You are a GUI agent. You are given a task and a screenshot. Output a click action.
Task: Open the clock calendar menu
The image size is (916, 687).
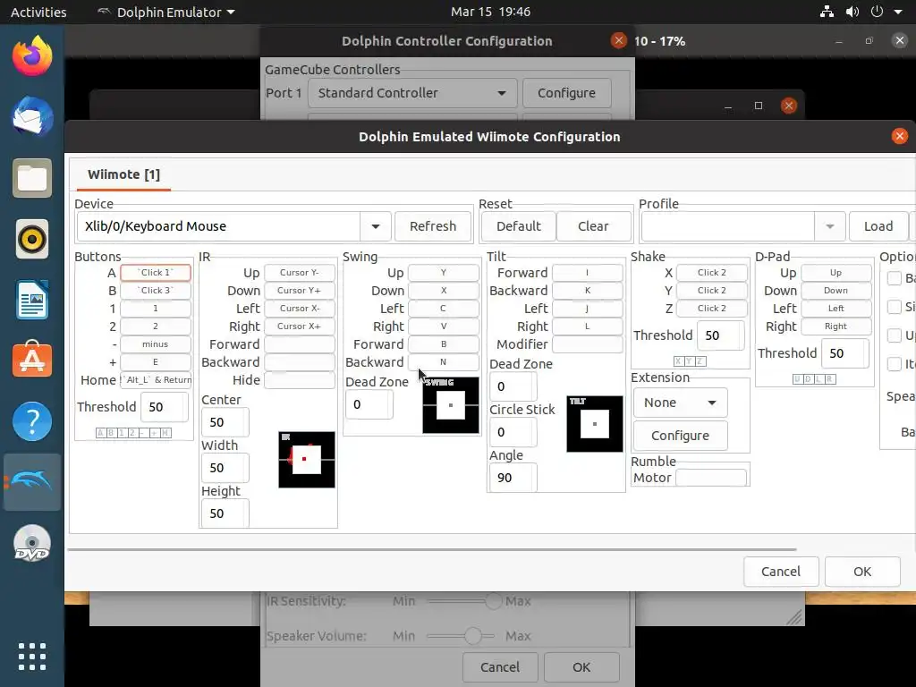click(x=491, y=12)
